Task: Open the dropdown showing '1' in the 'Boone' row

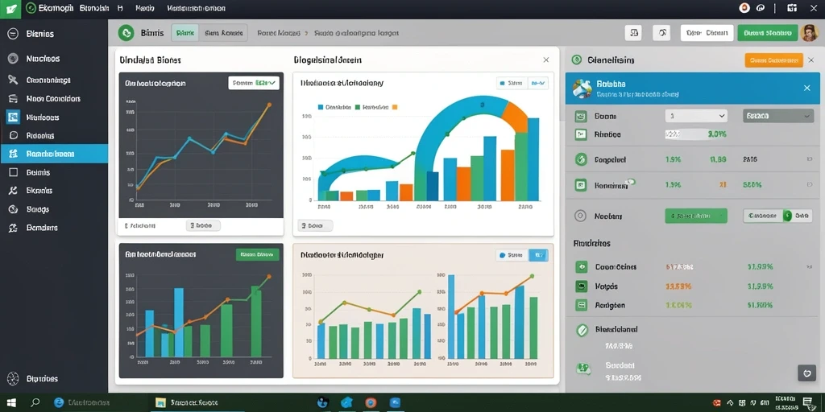Action: 696,116
